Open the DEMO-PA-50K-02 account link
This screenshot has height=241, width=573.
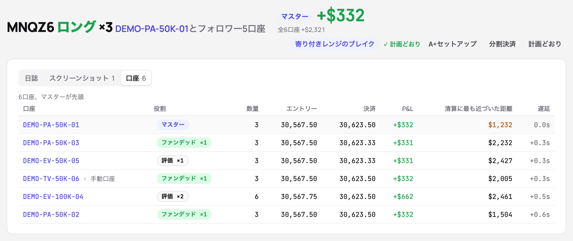(51, 215)
